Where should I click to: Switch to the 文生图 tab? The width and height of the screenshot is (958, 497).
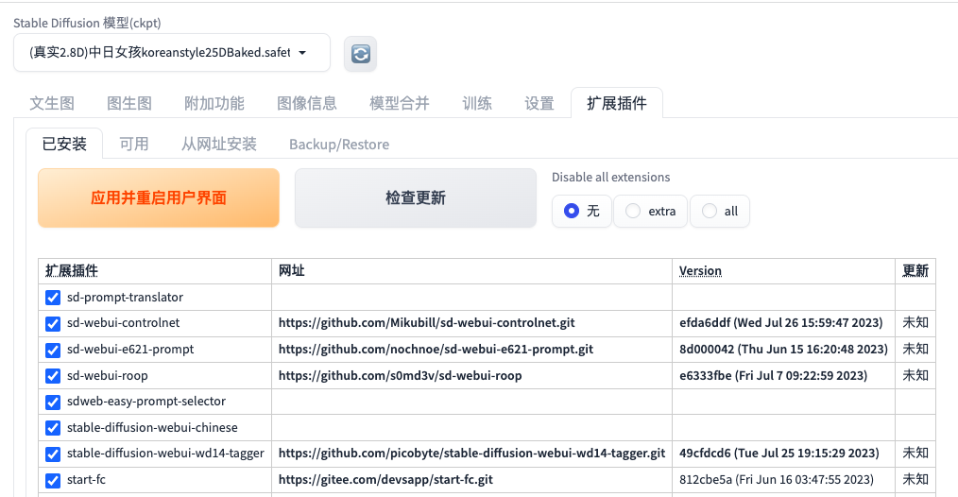tap(52, 103)
